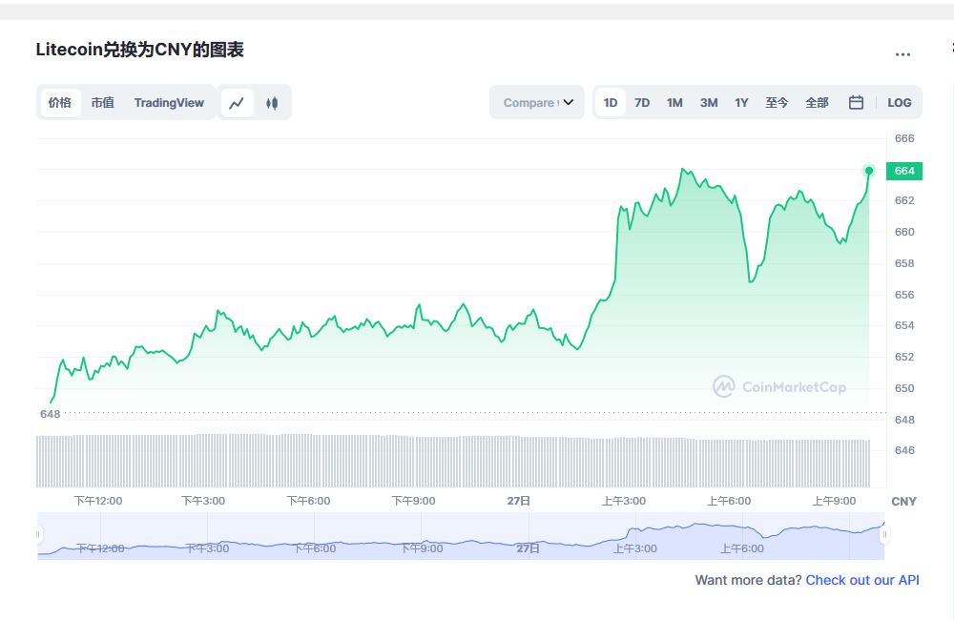Click right handle of range navigator
Image resolution: width=954 pixels, height=620 pixels.
click(884, 535)
